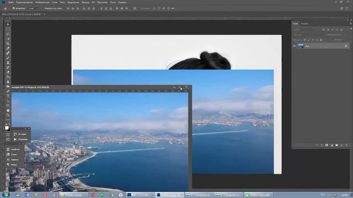Screen dimensions: 353x198
Task: Open the Layers panel flyout menu
Action: [x=351, y=23]
